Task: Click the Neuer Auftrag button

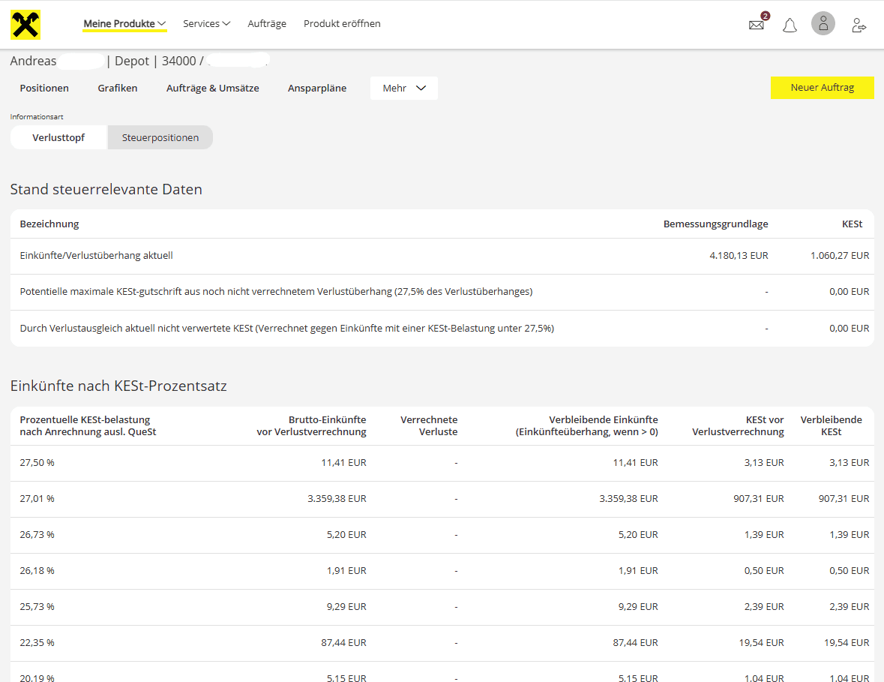Action: click(822, 88)
